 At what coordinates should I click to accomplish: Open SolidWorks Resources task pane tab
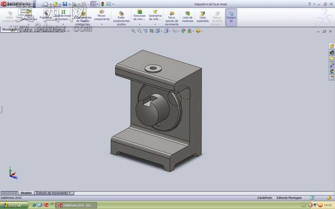pos(332,46)
